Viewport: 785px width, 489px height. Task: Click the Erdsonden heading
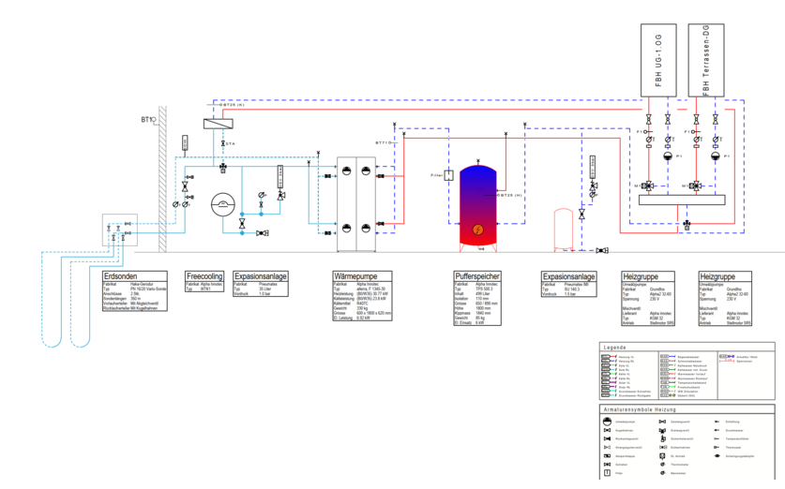(120, 276)
